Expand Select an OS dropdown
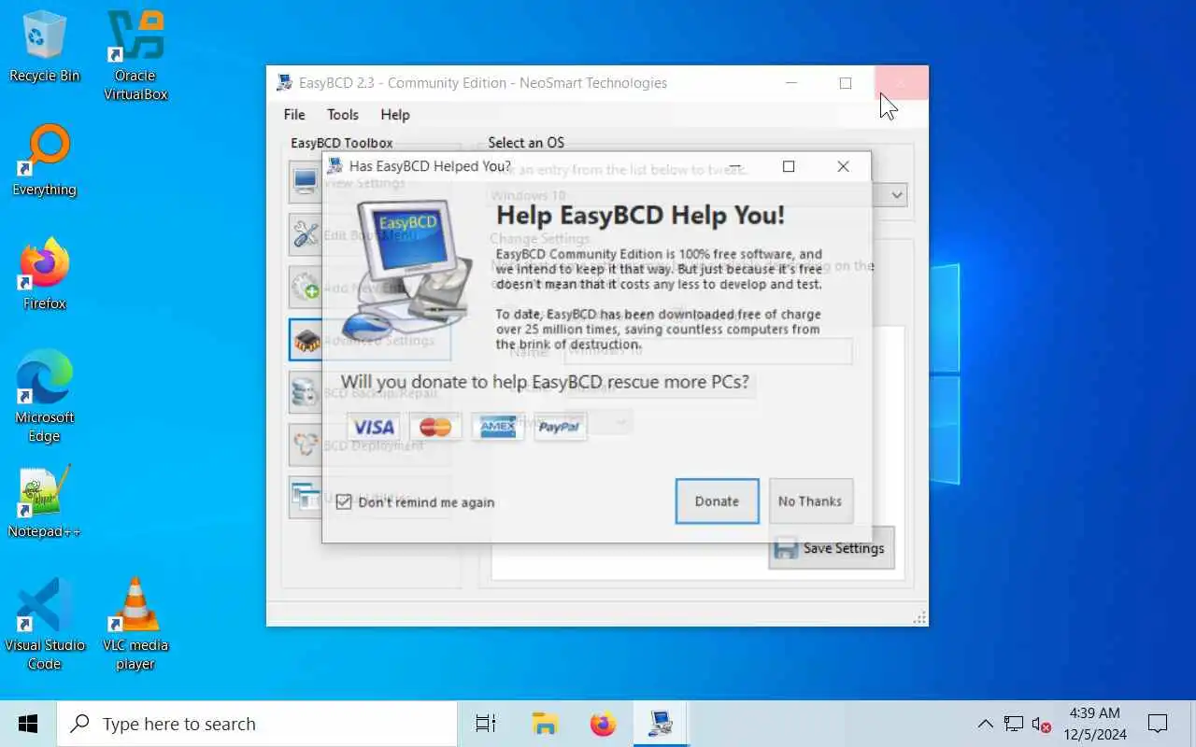Viewport: 1196px width, 747px height. [897, 195]
